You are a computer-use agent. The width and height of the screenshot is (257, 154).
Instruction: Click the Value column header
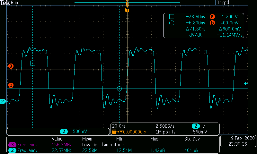tap(57, 139)
